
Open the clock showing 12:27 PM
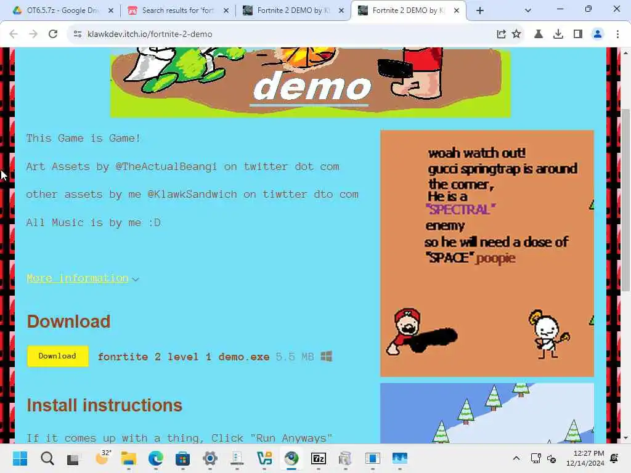(x=585, y=458)
